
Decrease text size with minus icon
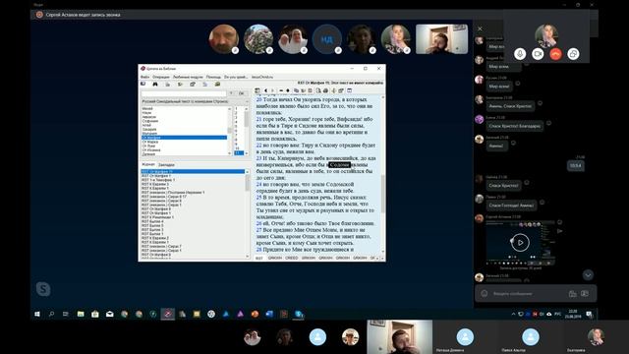point(281,90)
